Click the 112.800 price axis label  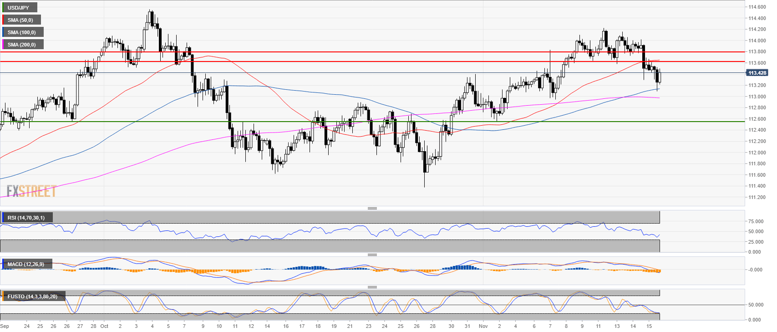pyautogui.click(x=757, y=107)
